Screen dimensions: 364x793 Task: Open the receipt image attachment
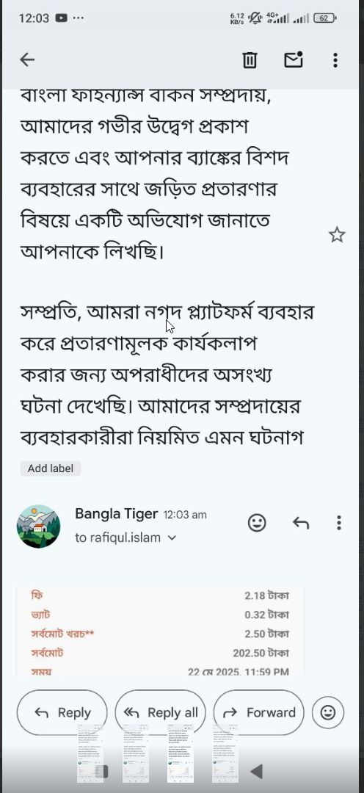pyautogui.click(x=160, y=631)
